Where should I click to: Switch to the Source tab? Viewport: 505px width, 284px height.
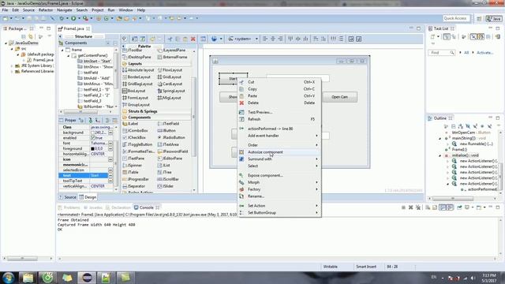coord(68,197)
